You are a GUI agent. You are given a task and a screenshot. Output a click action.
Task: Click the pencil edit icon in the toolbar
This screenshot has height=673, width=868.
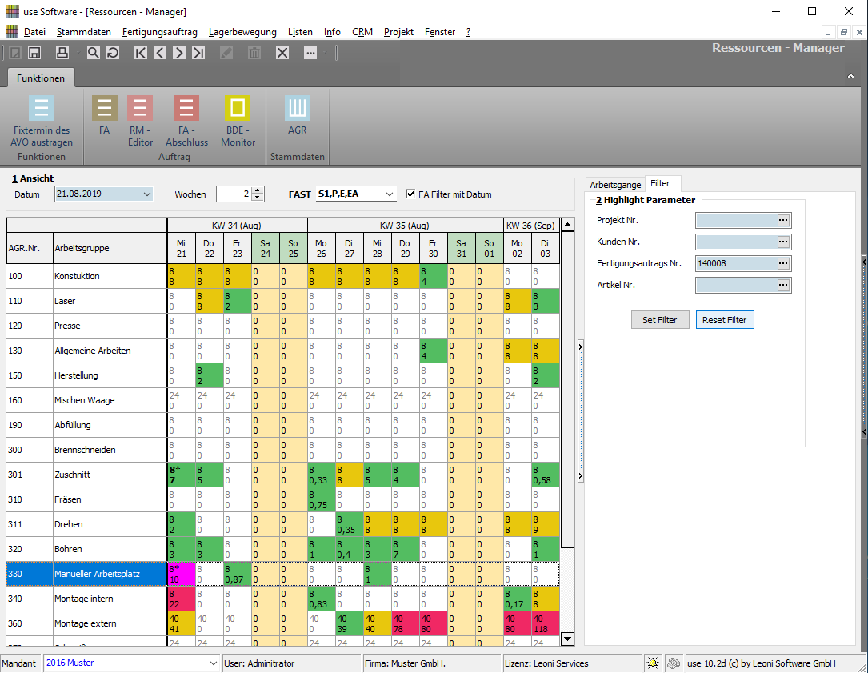[226, 53]
